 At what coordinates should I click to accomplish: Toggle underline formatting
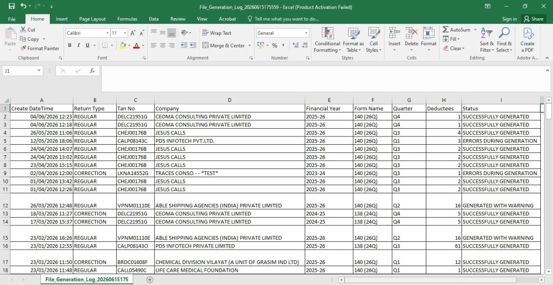tap(87, 45)
